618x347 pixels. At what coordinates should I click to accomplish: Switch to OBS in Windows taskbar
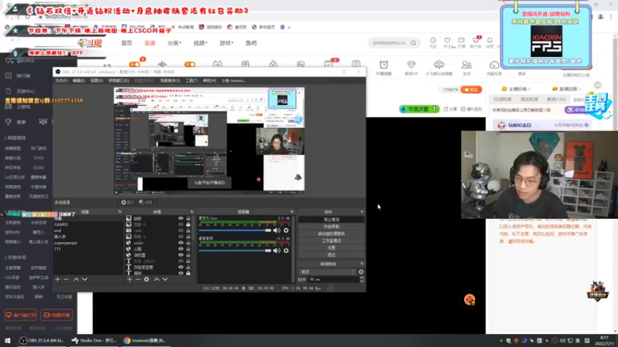(42, 340)
